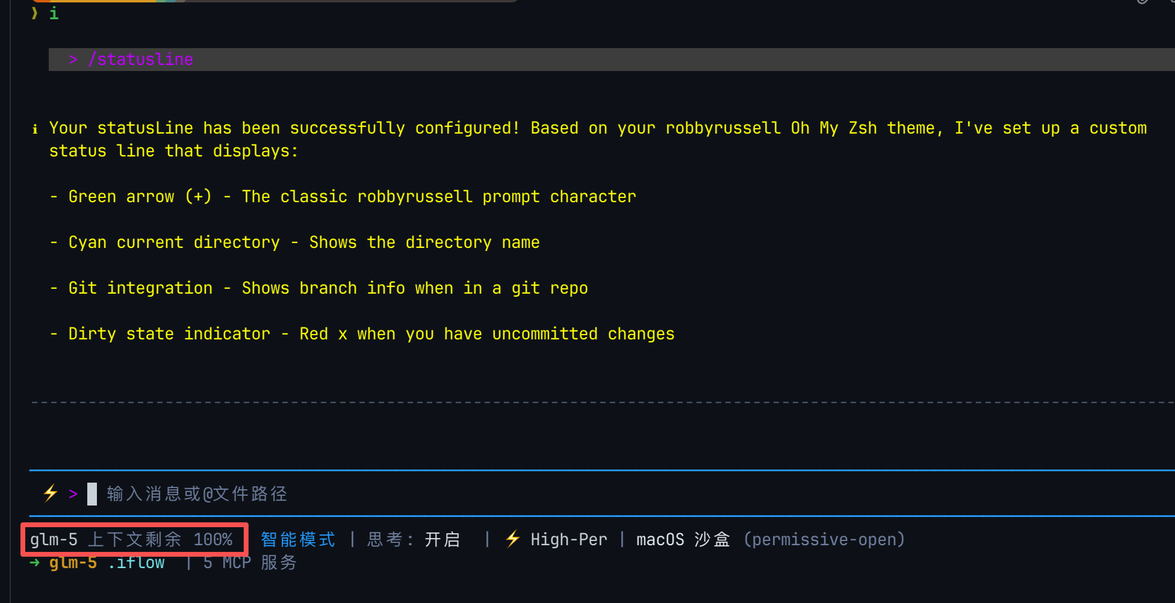Click the yellow glm-5 text in bottom line
The image size is (1175, 603).
click(73, 563)
